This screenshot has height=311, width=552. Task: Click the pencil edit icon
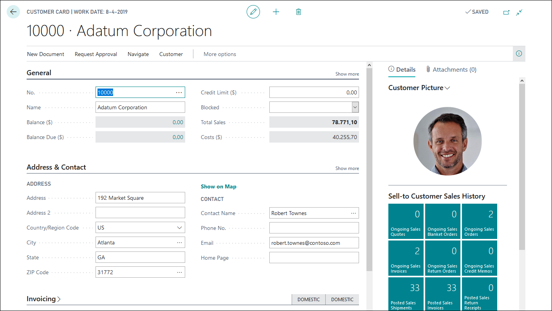(253, 12)
